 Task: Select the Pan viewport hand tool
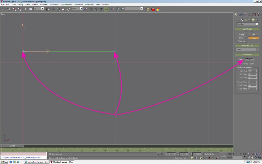pos(252,157)
